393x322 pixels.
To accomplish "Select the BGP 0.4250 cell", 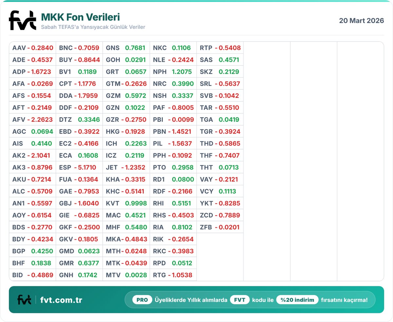I will click(x=33, y=251).
